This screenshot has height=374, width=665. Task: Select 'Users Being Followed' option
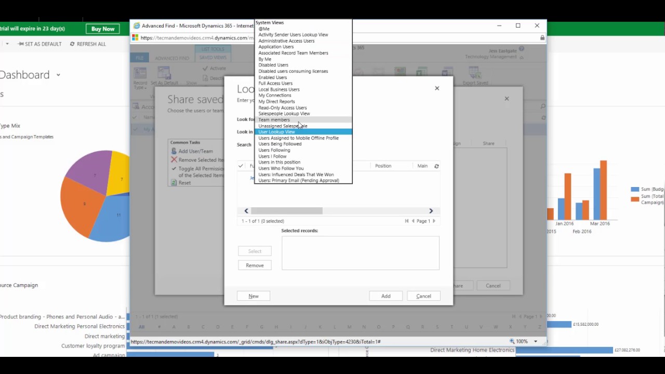coord(303,144)
